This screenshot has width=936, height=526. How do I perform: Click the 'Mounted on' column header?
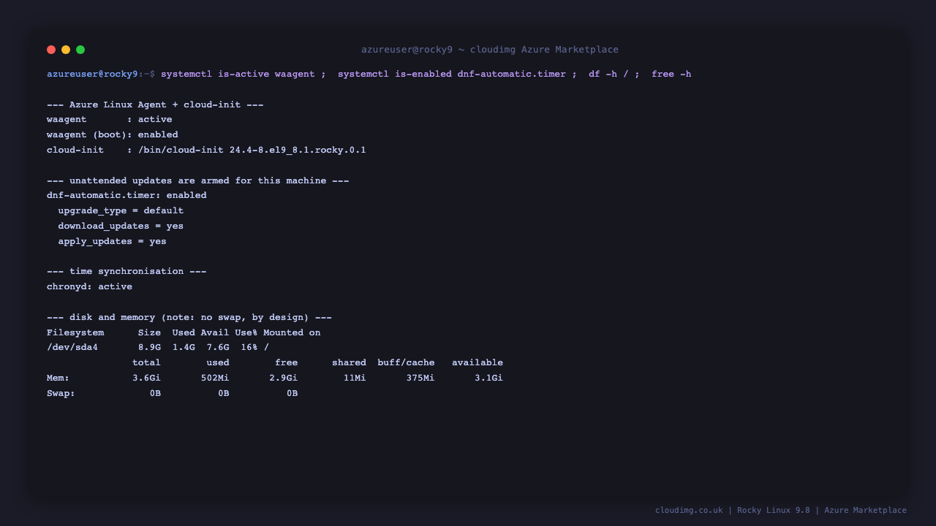pyautogui.click(x=292, y=332)
